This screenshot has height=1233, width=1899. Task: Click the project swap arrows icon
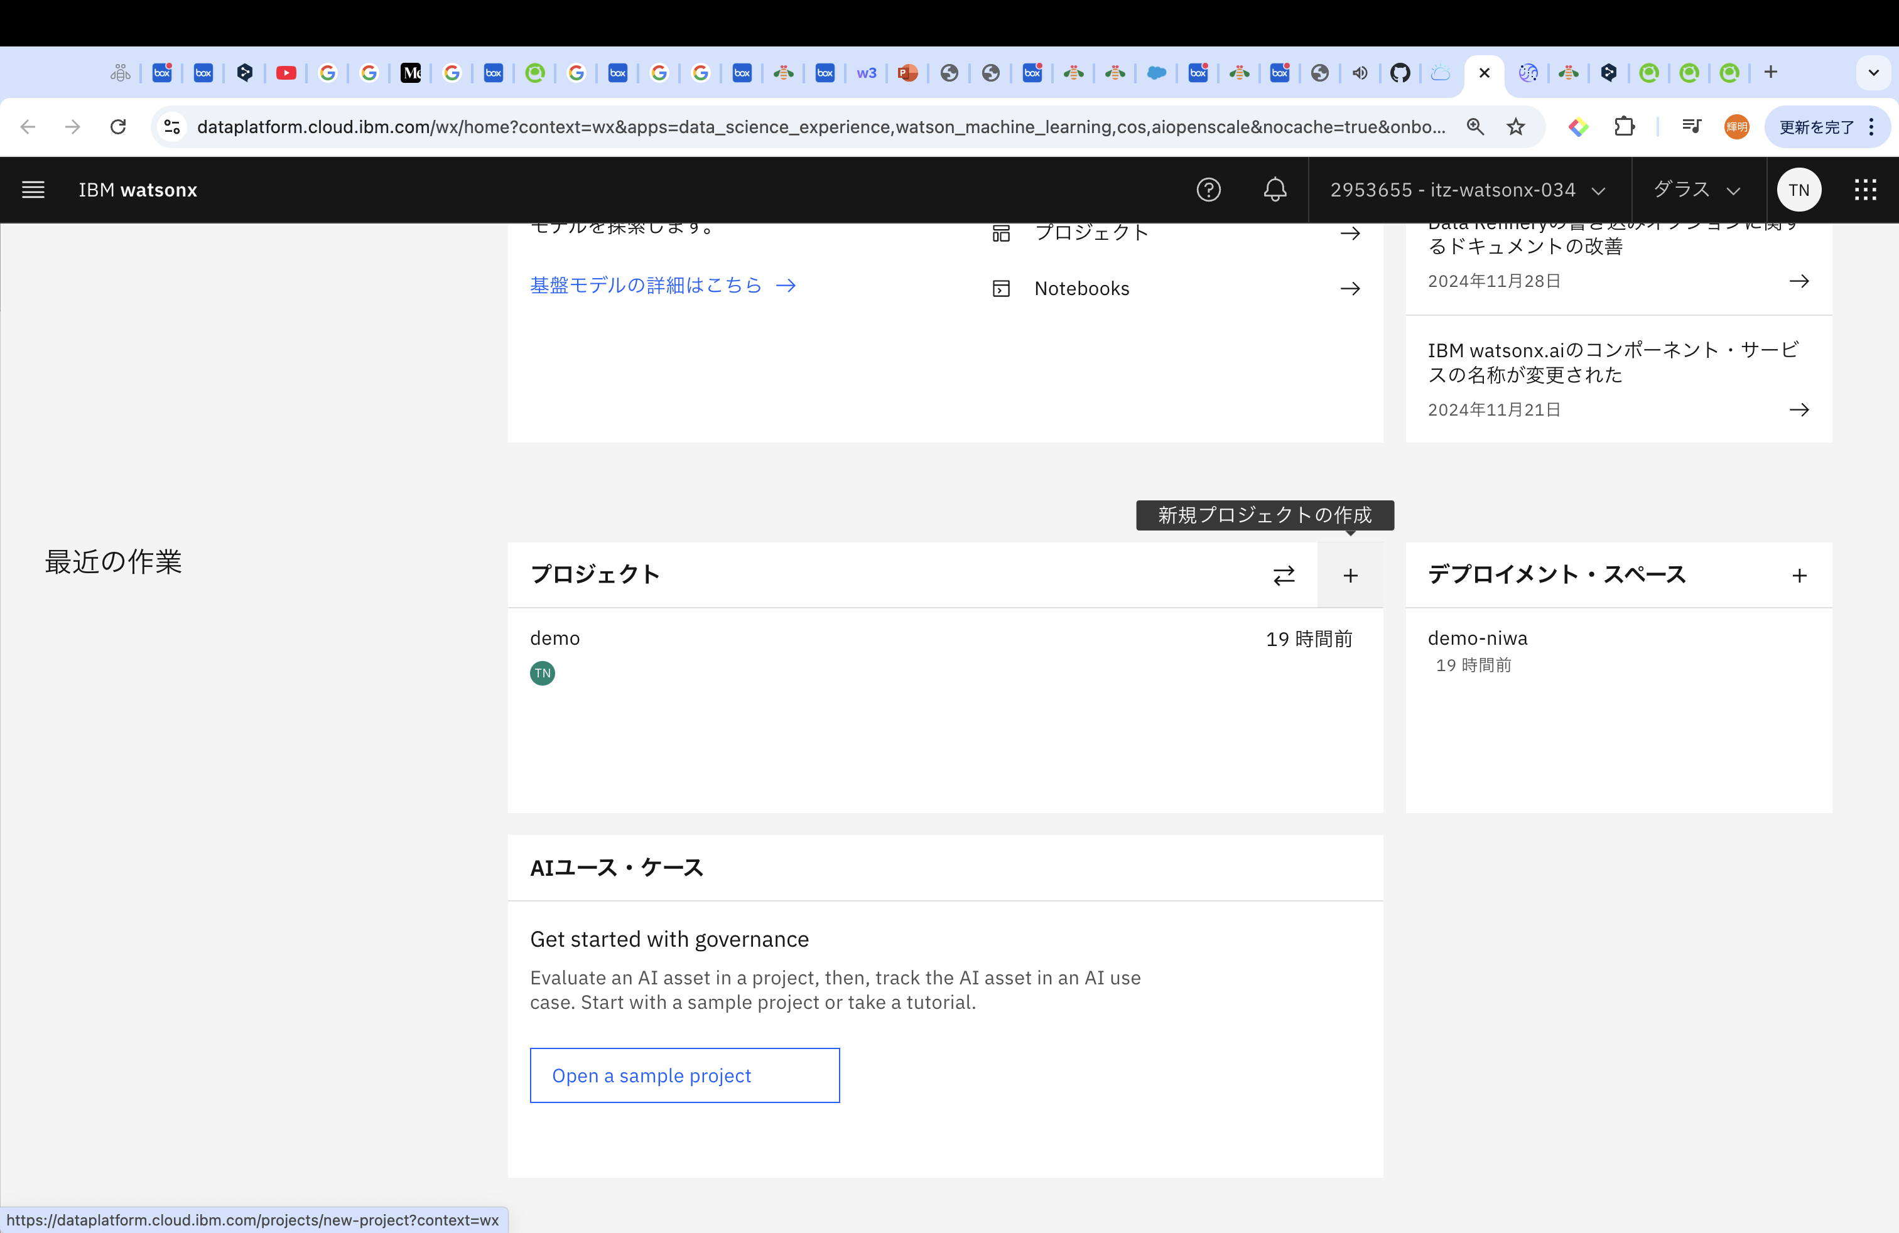click(1283, 575)
